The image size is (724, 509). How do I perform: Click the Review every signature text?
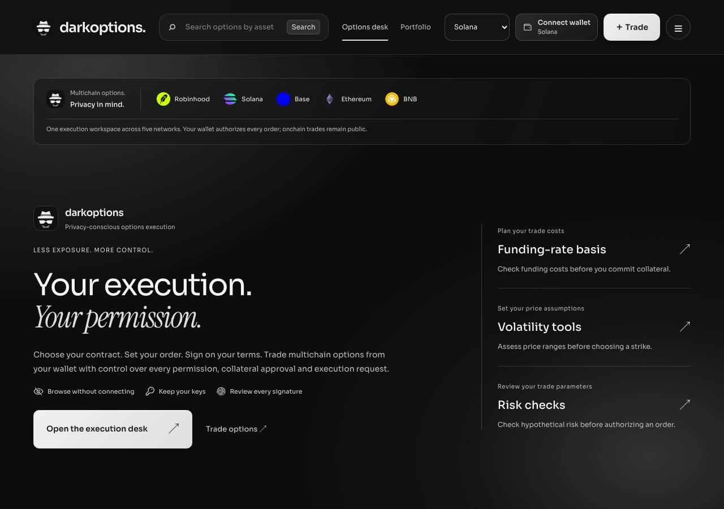[266, 391]
